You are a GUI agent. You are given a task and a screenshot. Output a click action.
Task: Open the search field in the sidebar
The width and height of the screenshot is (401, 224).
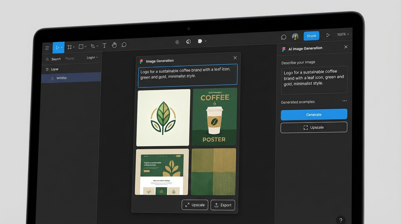tap(53, 59)
